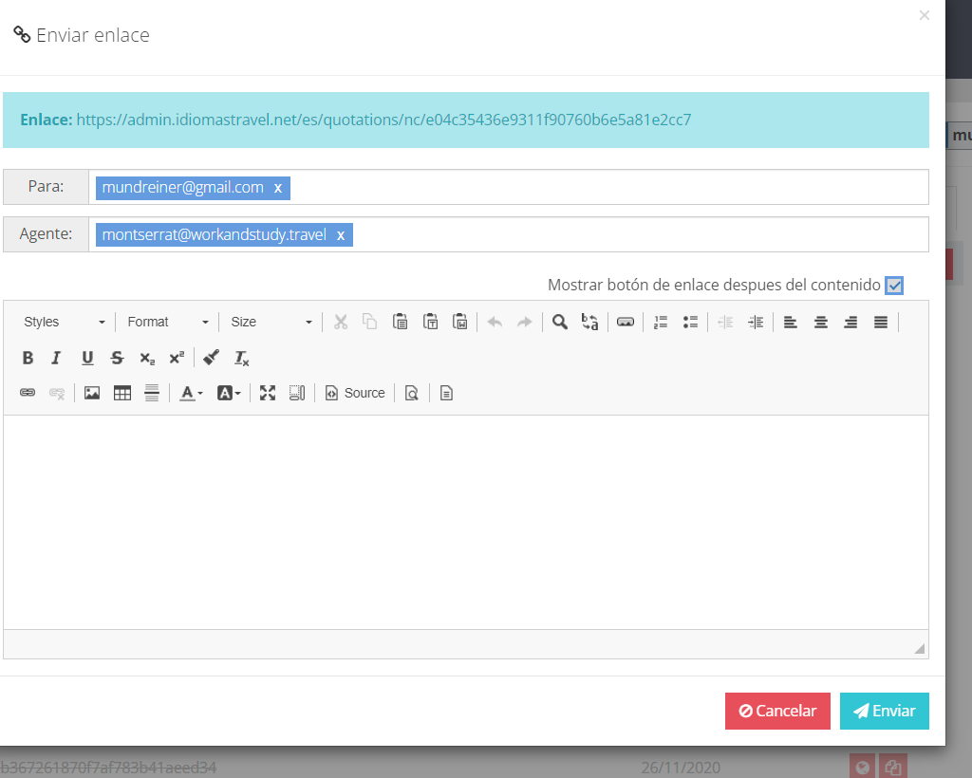Click the Cancelar button
The height and width of the screenshot is (778, 972).
pos(777,711)
